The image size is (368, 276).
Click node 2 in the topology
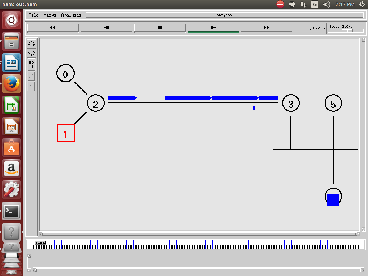click(x=96, y=104)
